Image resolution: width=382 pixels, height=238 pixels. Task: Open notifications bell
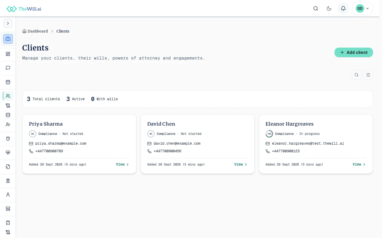[343, 8]
